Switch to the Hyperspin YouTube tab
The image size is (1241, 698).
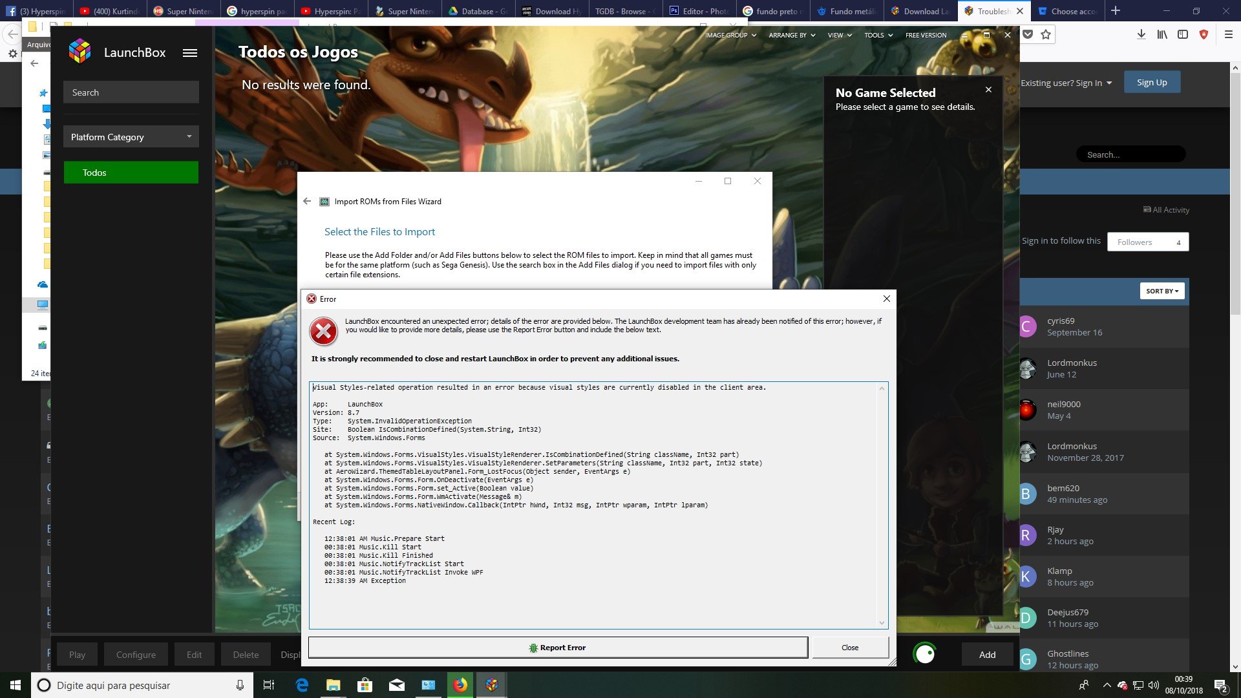click(331, 11)
